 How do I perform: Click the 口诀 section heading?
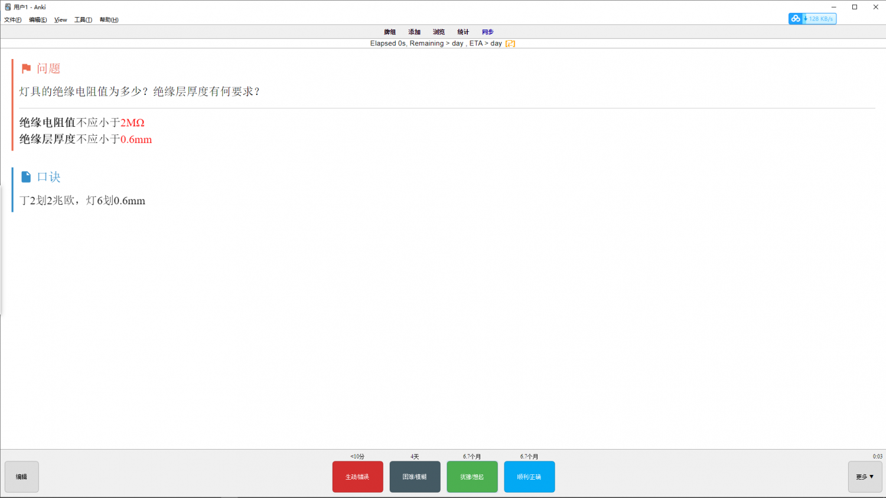[x=48, y=177]
